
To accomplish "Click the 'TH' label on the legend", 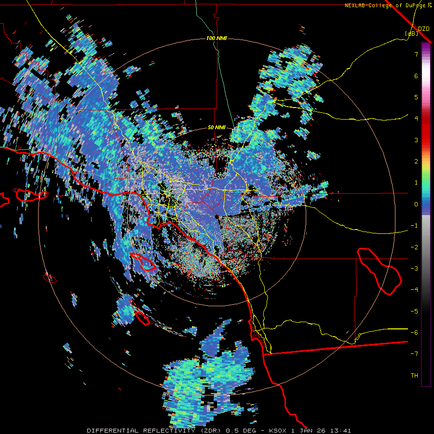I will point(414,375).
